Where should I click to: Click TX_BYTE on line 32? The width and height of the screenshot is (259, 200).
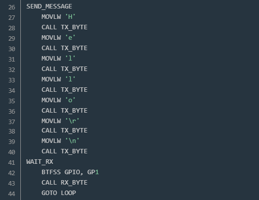click(74, 69)
